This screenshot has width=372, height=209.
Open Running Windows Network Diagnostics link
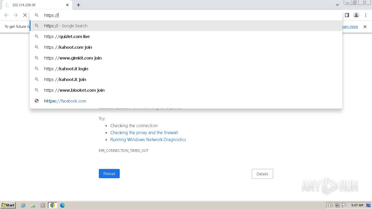pyautogui.click(x=148, y=140)
